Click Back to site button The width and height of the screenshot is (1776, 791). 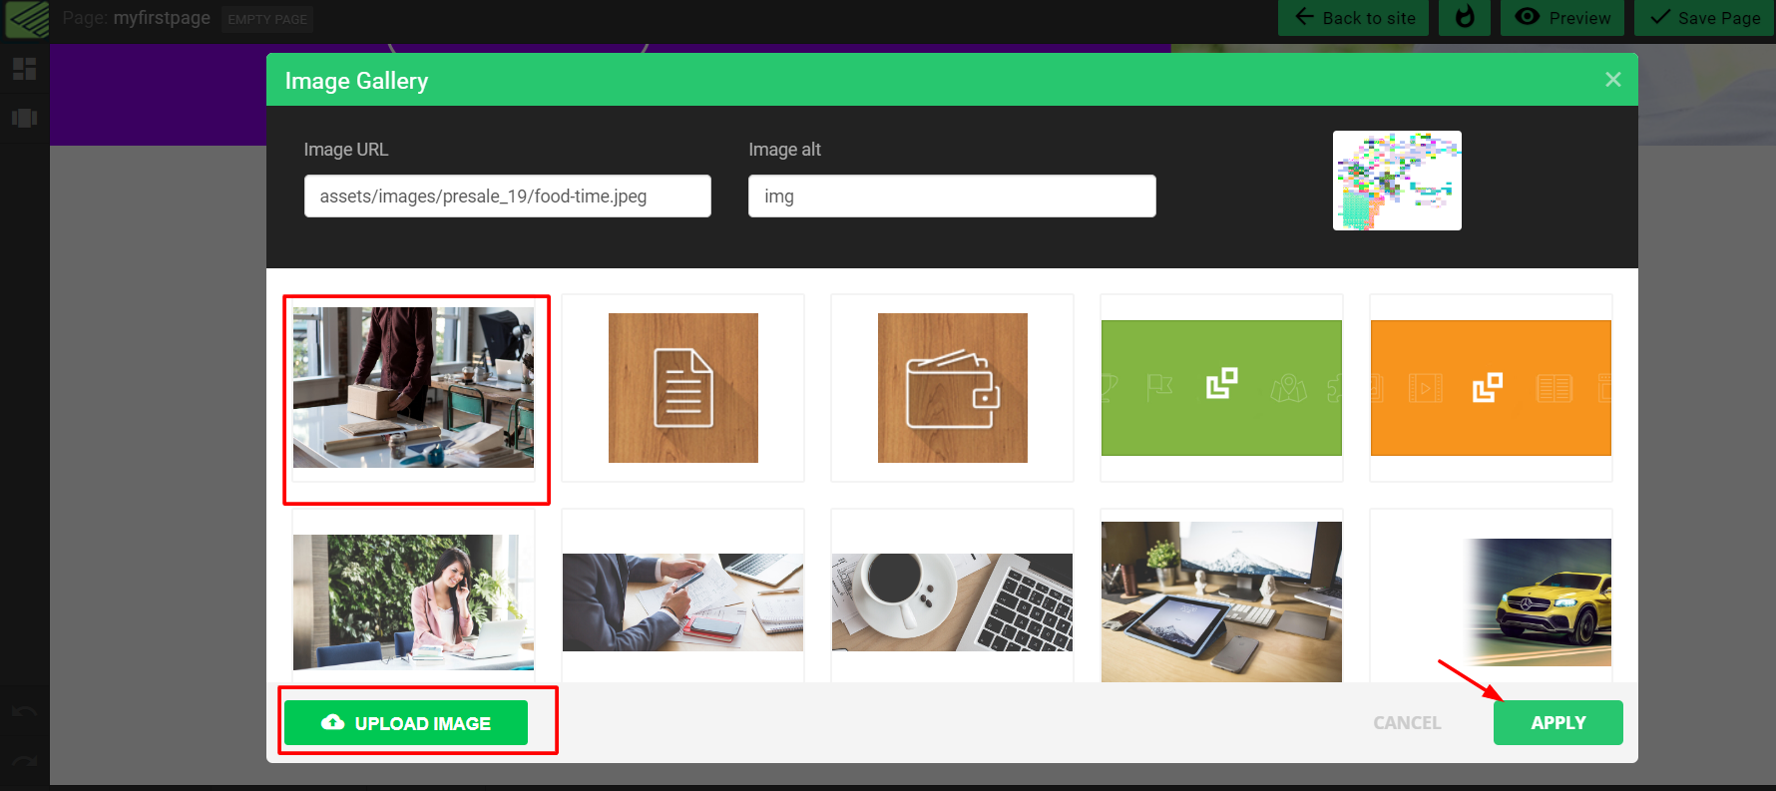1354,18
